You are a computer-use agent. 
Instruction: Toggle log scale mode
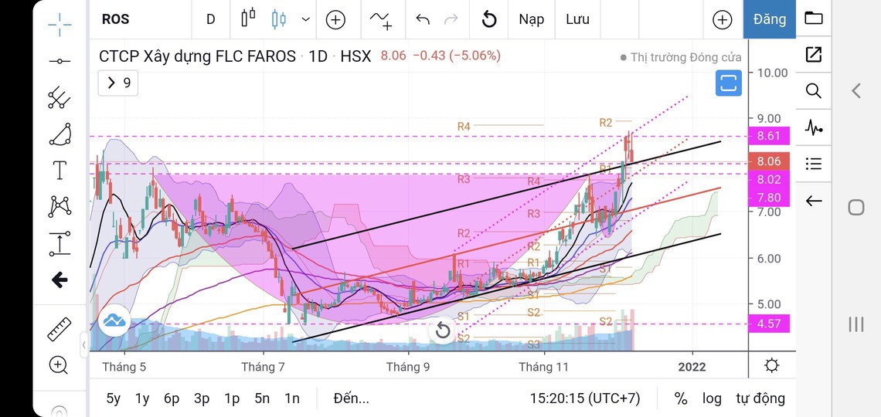712,399
